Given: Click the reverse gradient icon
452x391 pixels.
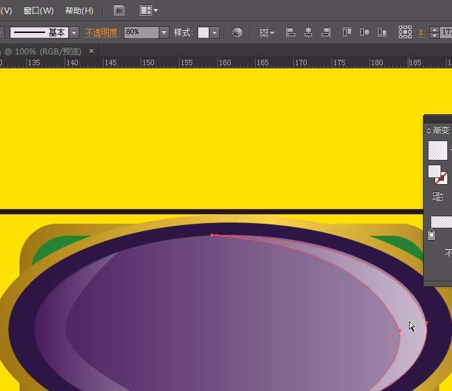Looking at the screenshot, I should click(x=438, y=197).
